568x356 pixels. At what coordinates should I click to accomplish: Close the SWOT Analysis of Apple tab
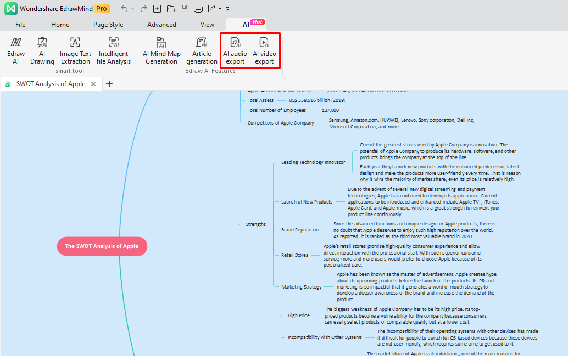point(93,84)
